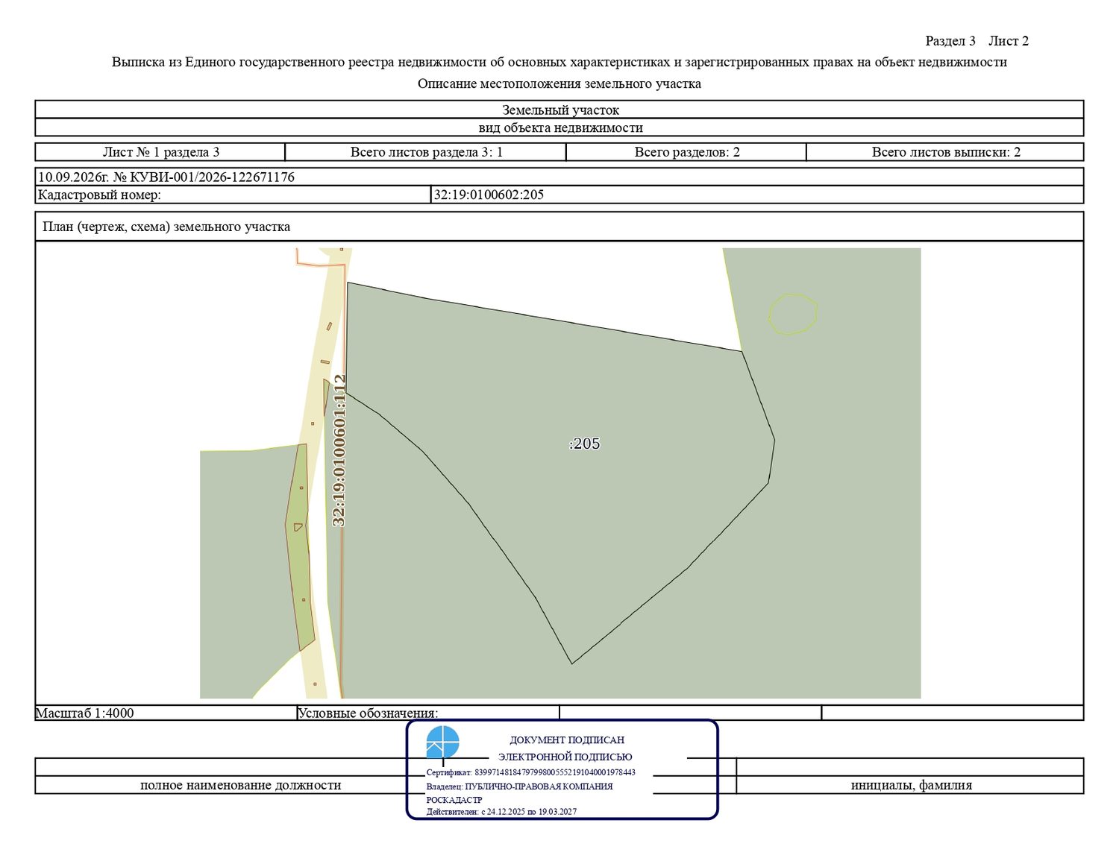
Task: Click the Лист № 1 раздела 3 cell
Action: point(160,152)
